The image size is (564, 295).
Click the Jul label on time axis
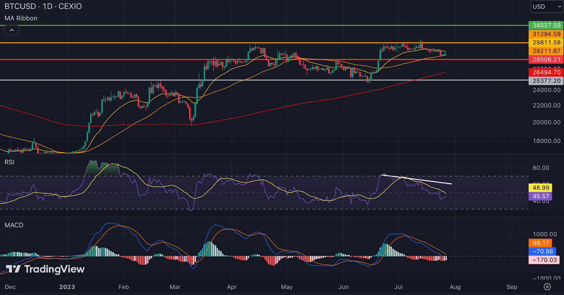[398, 287]
